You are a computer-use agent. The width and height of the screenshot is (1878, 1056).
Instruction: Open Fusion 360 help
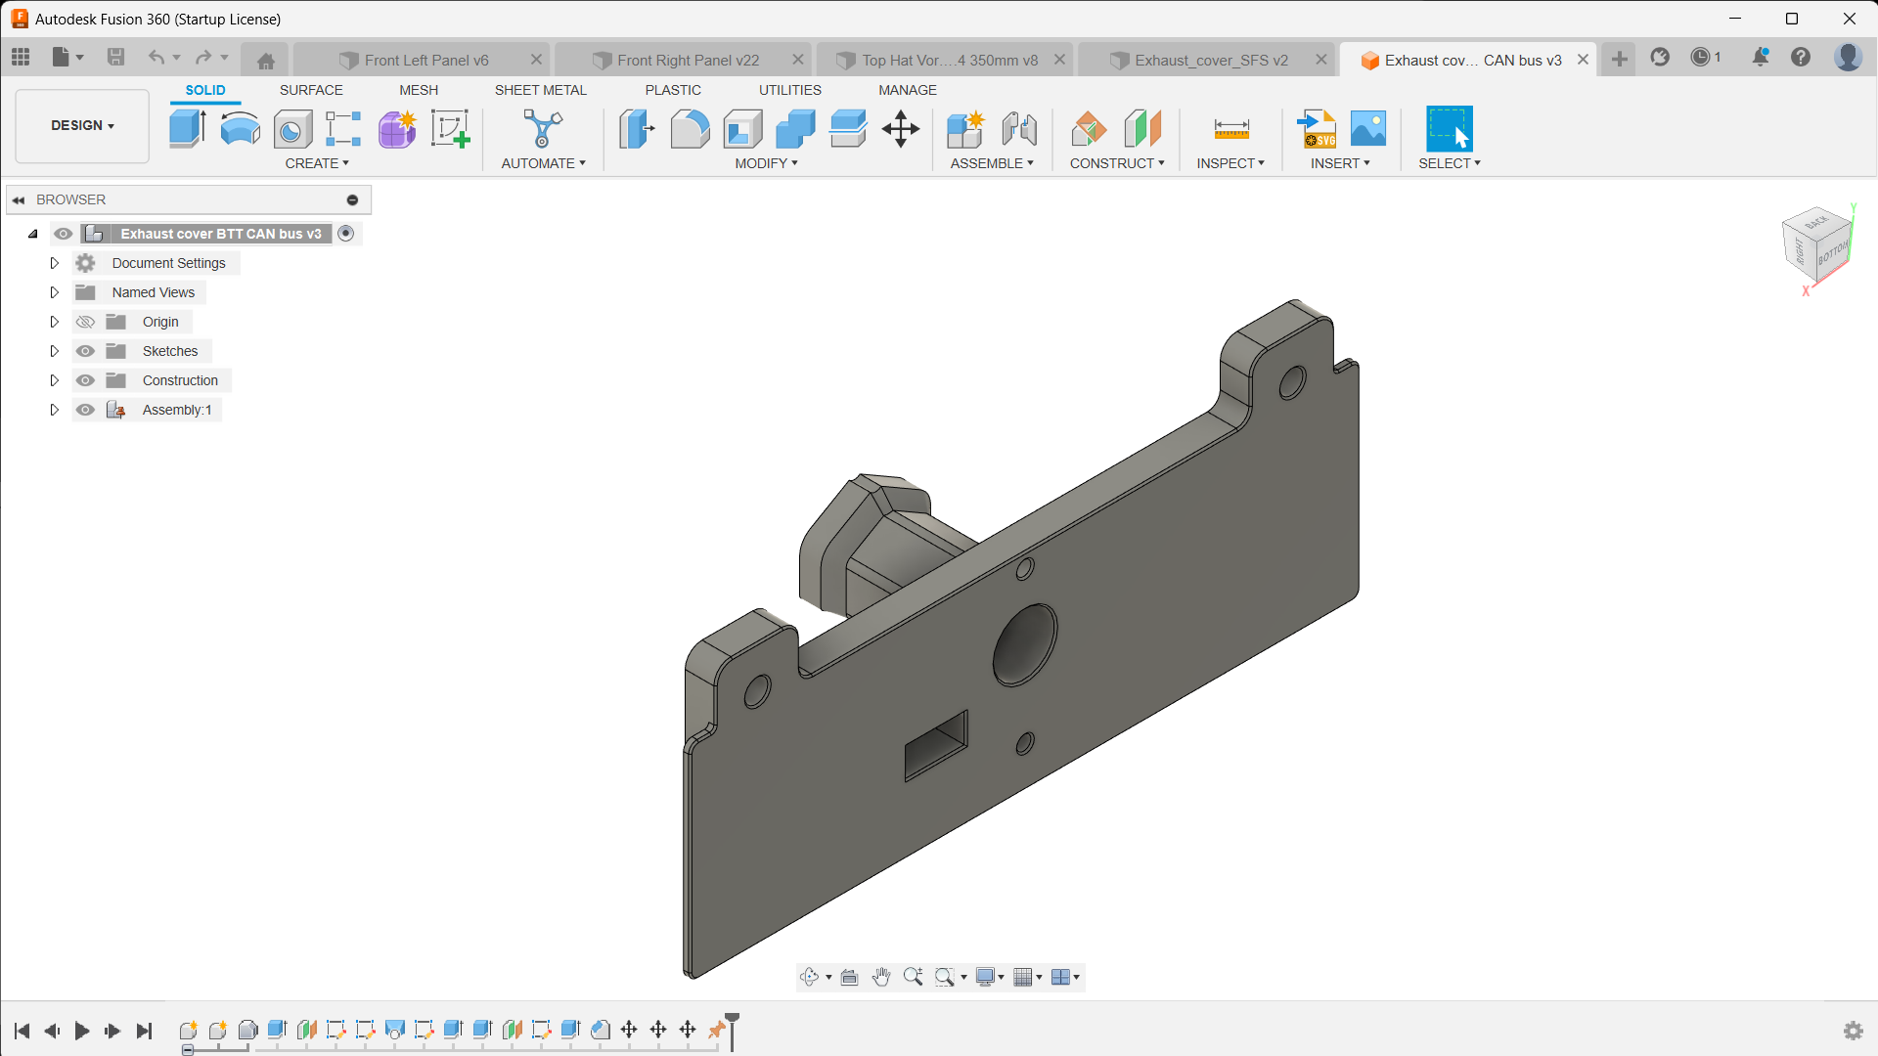1802,57
